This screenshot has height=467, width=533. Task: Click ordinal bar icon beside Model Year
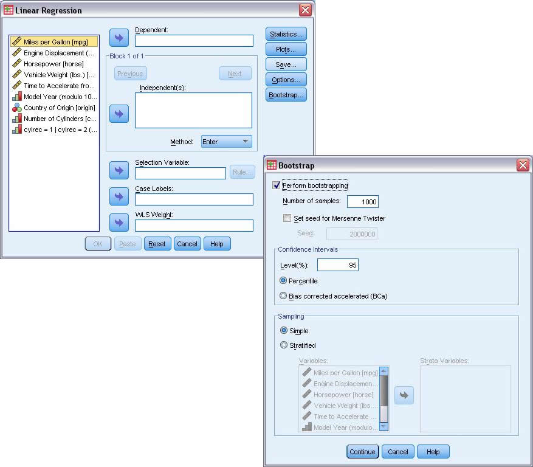pyautogui.click(x=16, y=96)
